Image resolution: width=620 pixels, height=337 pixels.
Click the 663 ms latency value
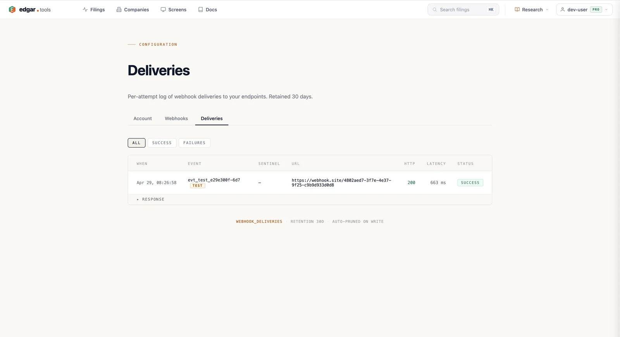click(x=438, y=183)
